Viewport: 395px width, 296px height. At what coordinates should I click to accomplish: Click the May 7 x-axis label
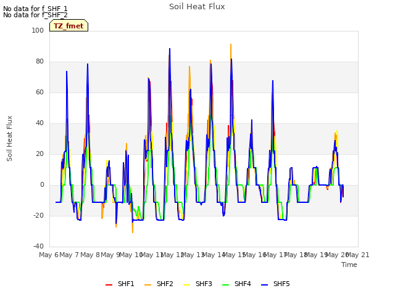click(x=69, y=255)
